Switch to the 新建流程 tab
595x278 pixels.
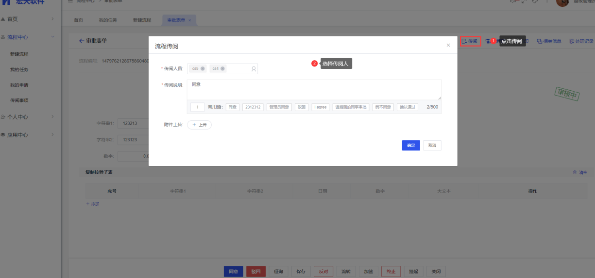(x=142, y=20)
